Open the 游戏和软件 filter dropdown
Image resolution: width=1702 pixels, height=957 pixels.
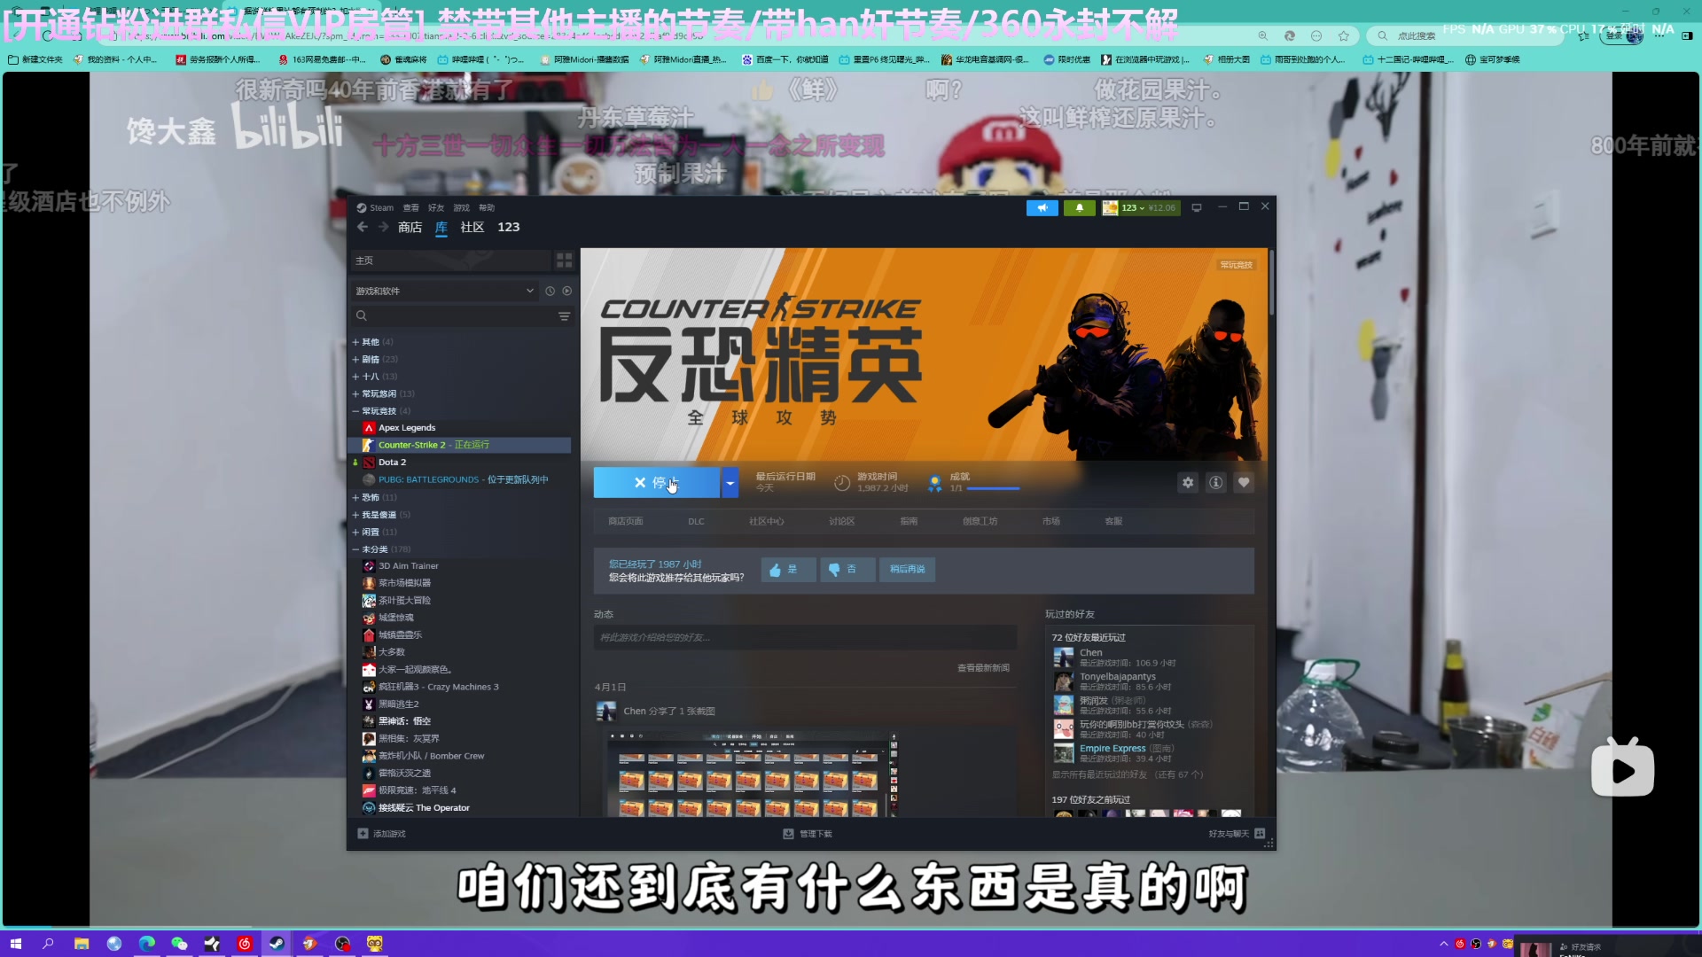point(444,291)
